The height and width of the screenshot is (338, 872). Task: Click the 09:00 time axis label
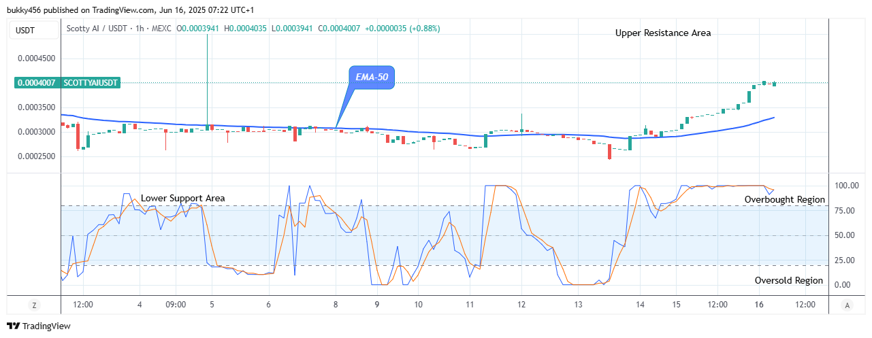pos(176,305)
